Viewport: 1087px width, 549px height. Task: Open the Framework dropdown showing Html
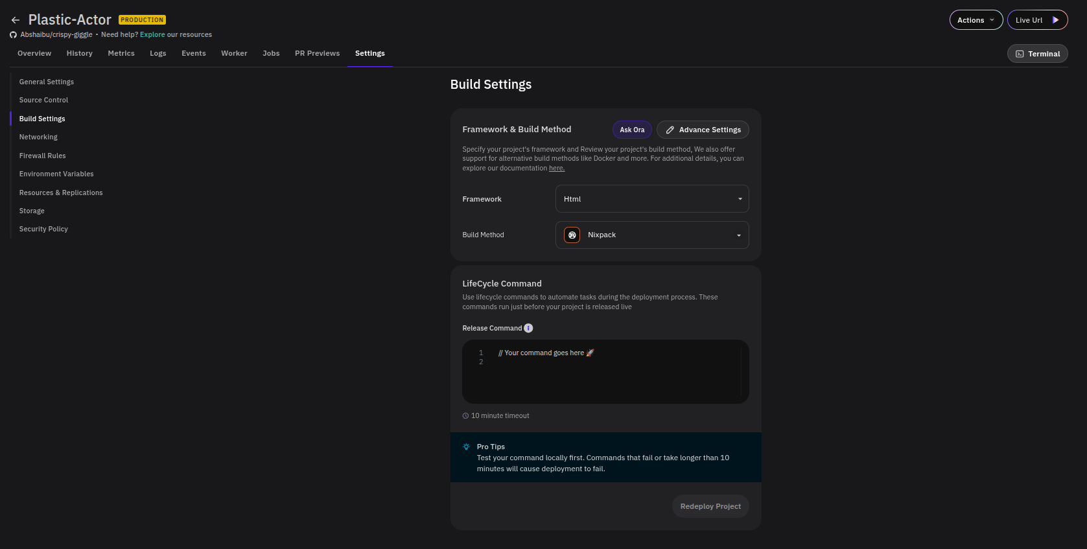pyautogui.click(x=652, y=199)
